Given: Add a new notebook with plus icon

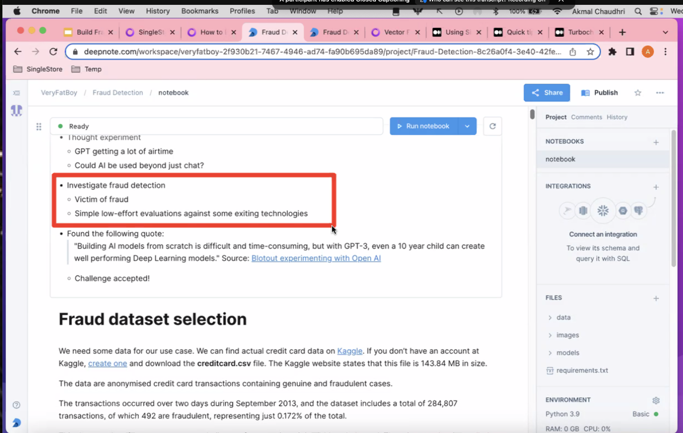Looking at the screenshot, I should point(656,142).
